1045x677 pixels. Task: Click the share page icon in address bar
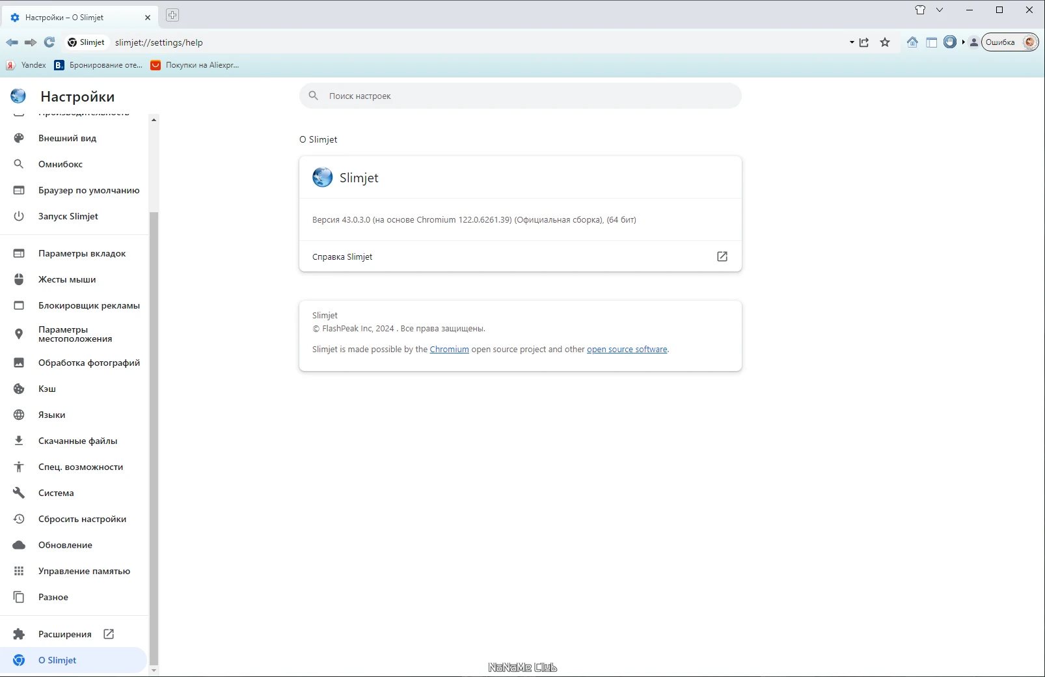point(864,42)
